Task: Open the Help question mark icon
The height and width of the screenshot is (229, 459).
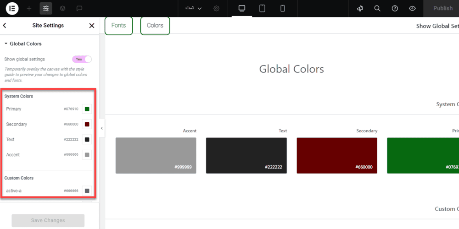Action: pyautogui.click(x=395, y=8)
